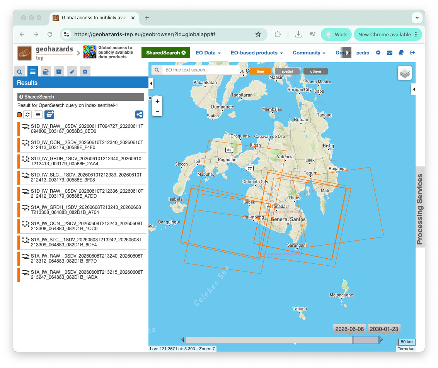Zoom out on the map

[x=157, y=111]
